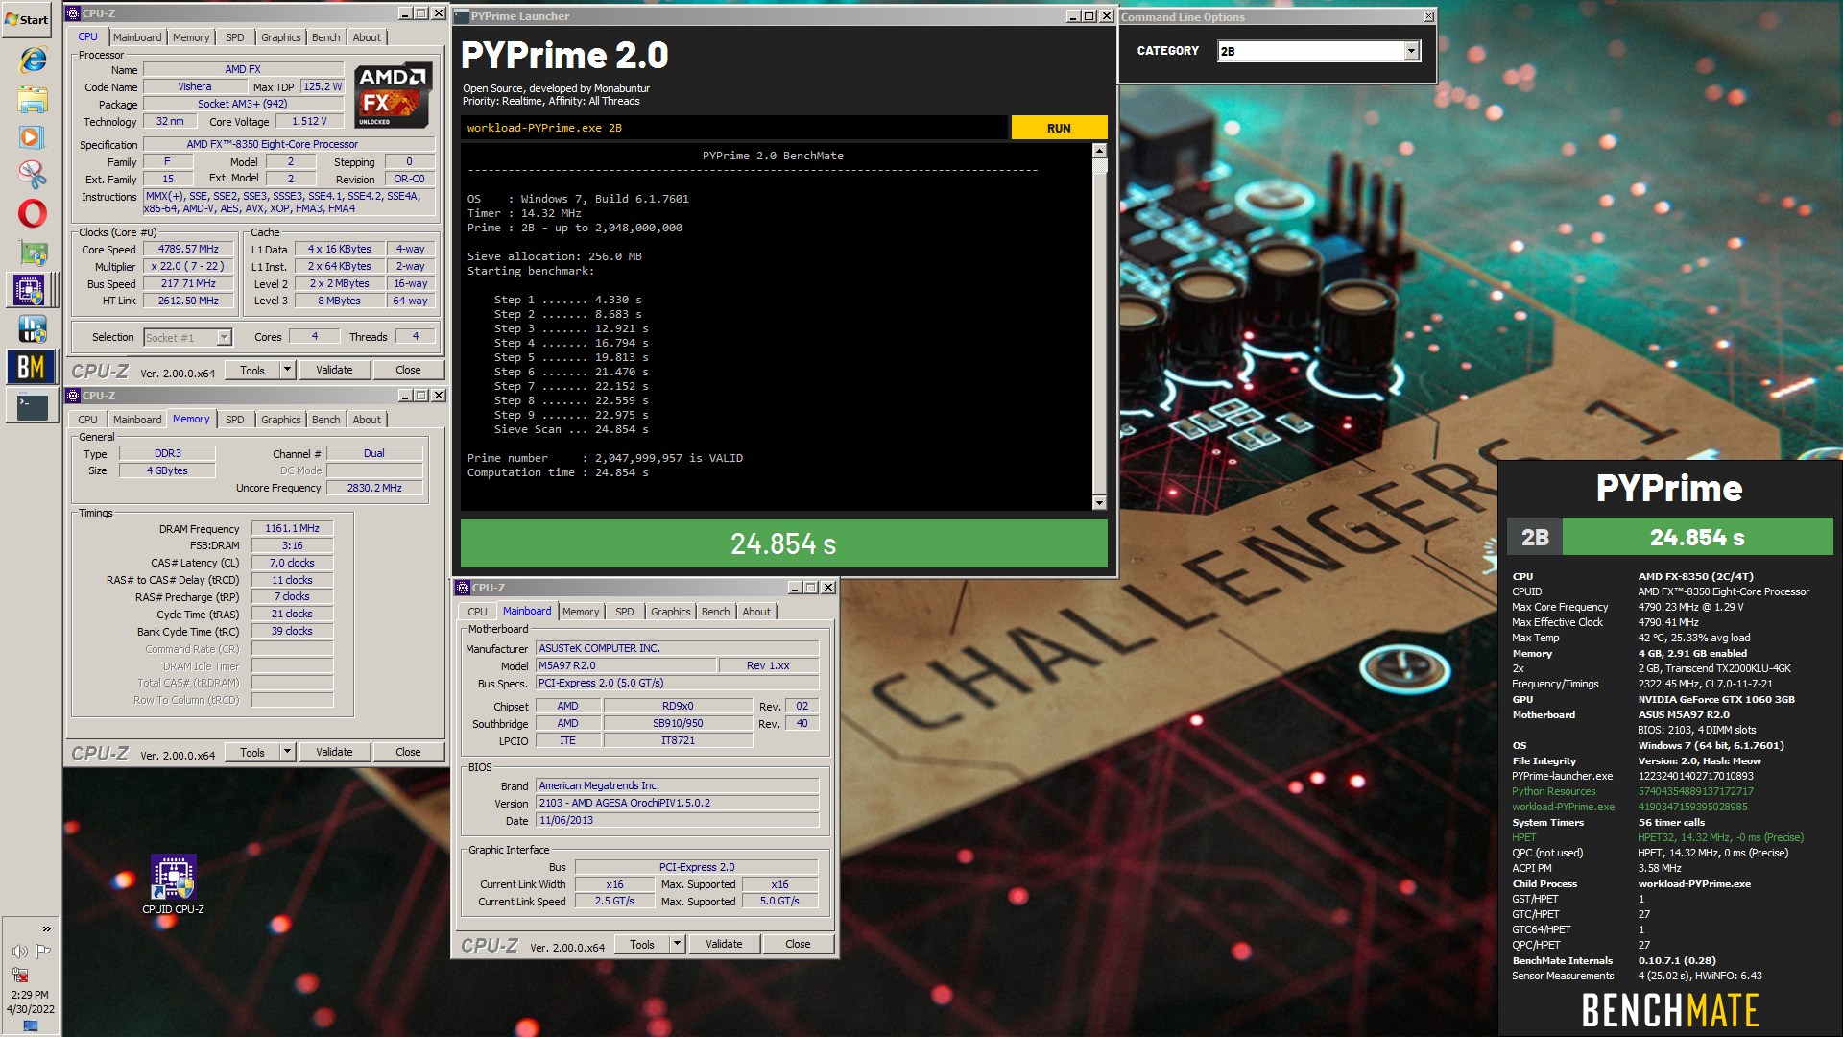Select Bench tab in the top CPU-Z window
The image size is (1843, 1037).
325,37
